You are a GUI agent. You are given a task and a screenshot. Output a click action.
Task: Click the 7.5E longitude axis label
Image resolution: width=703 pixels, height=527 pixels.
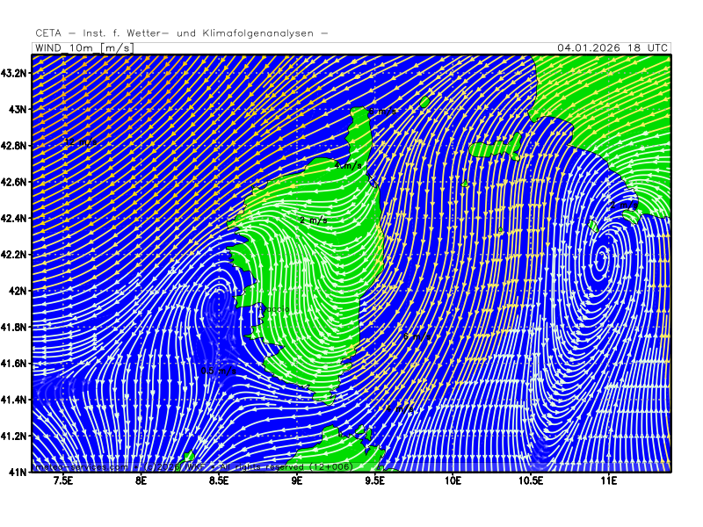(62, 481)
